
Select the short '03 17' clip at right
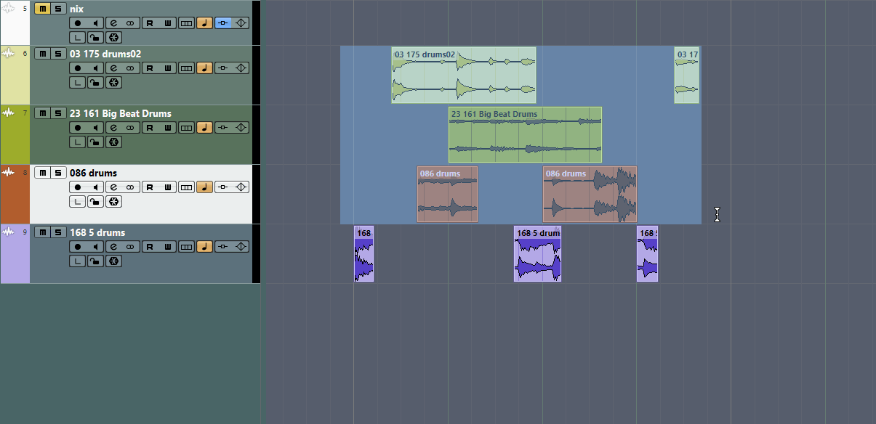point(686,76)
